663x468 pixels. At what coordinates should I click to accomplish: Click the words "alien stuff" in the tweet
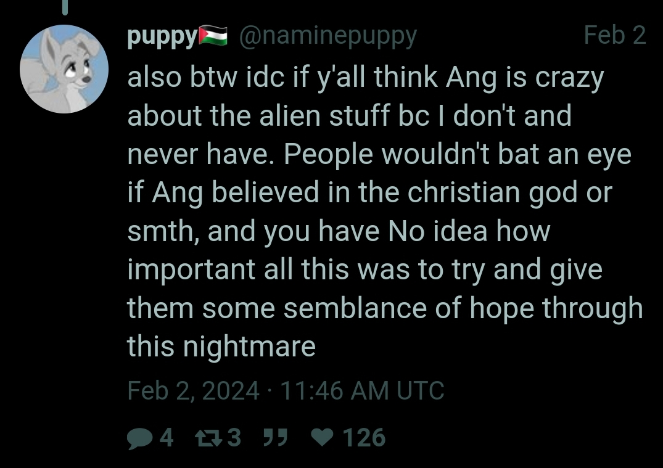tap(325, 116)
